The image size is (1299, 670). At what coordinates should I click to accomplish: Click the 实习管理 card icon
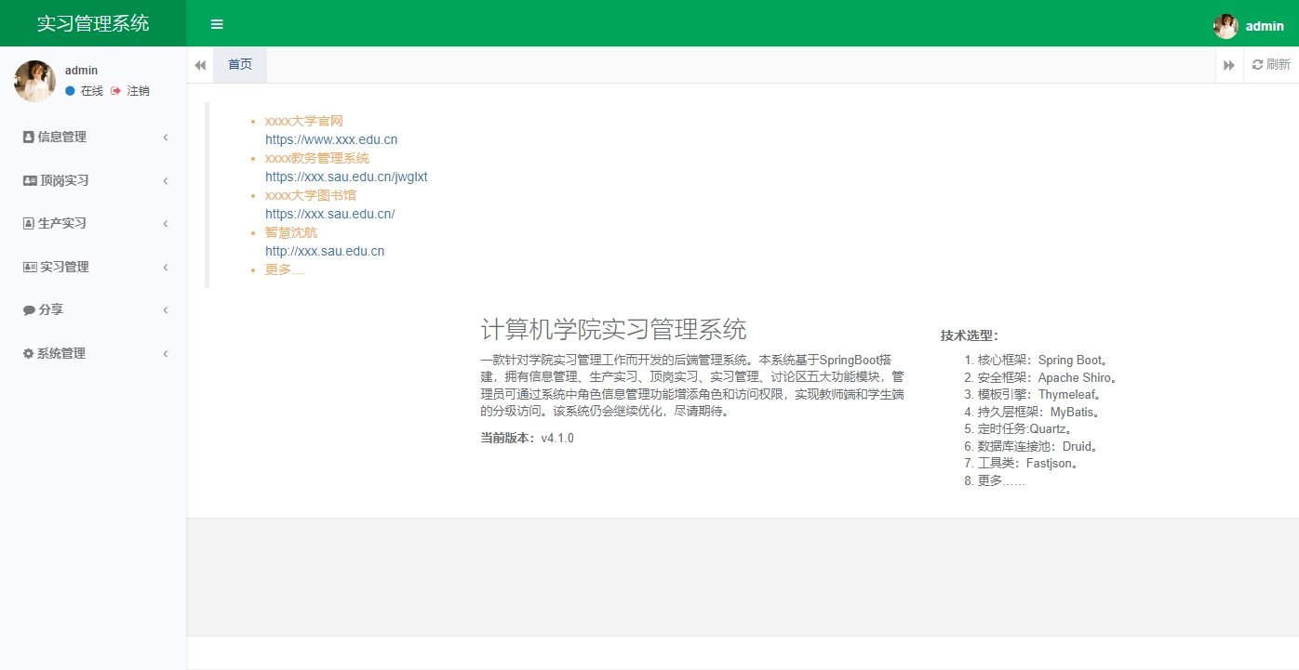tap(30, 267)
